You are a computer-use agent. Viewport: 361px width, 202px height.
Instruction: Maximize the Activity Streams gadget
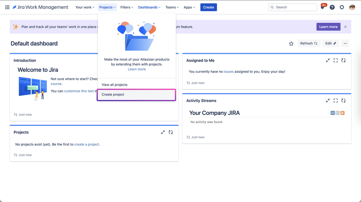coord(336,101)
